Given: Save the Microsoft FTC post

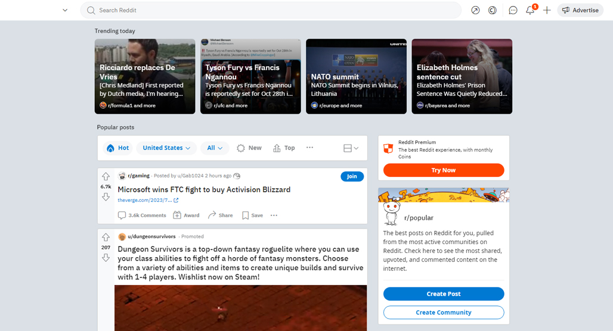Looking at the screenshot, I should click(x=252, y=216).
